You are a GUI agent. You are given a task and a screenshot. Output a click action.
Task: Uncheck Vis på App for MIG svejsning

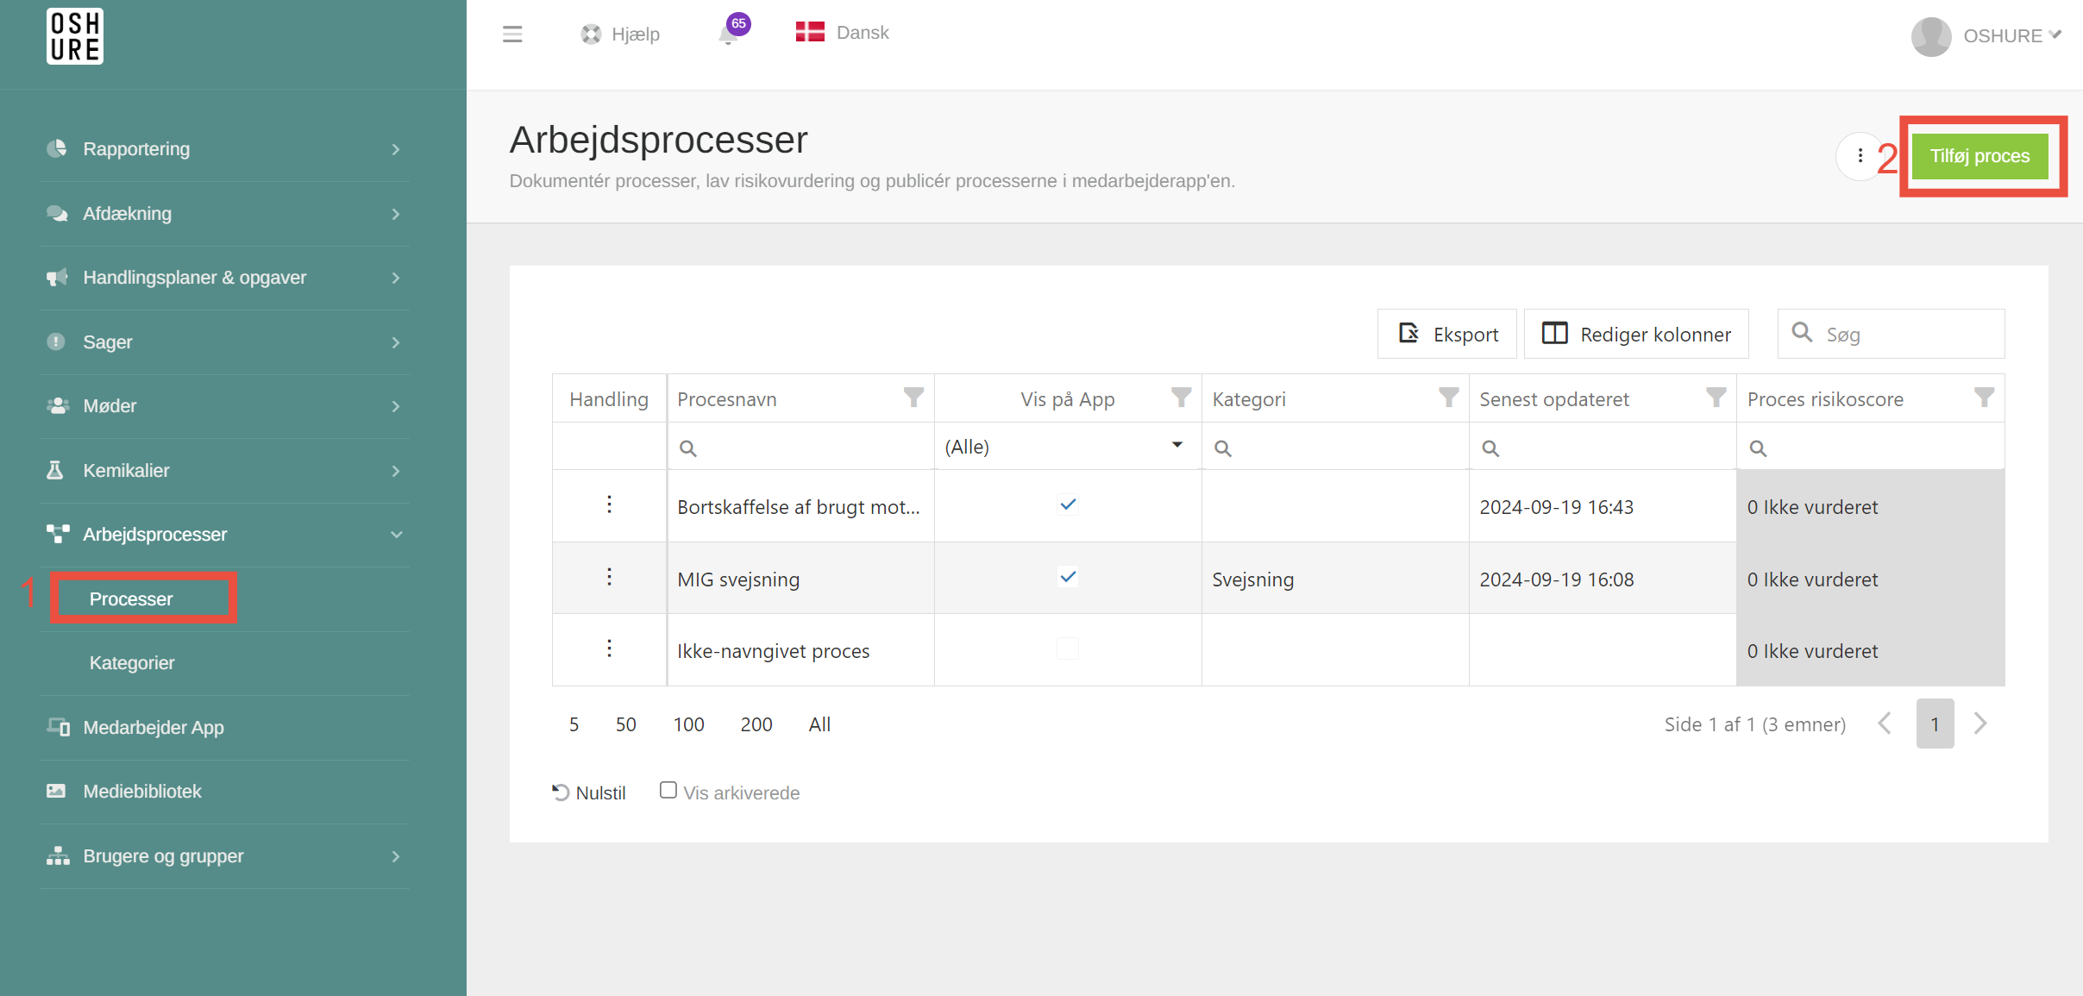(x=1068, y=577)
